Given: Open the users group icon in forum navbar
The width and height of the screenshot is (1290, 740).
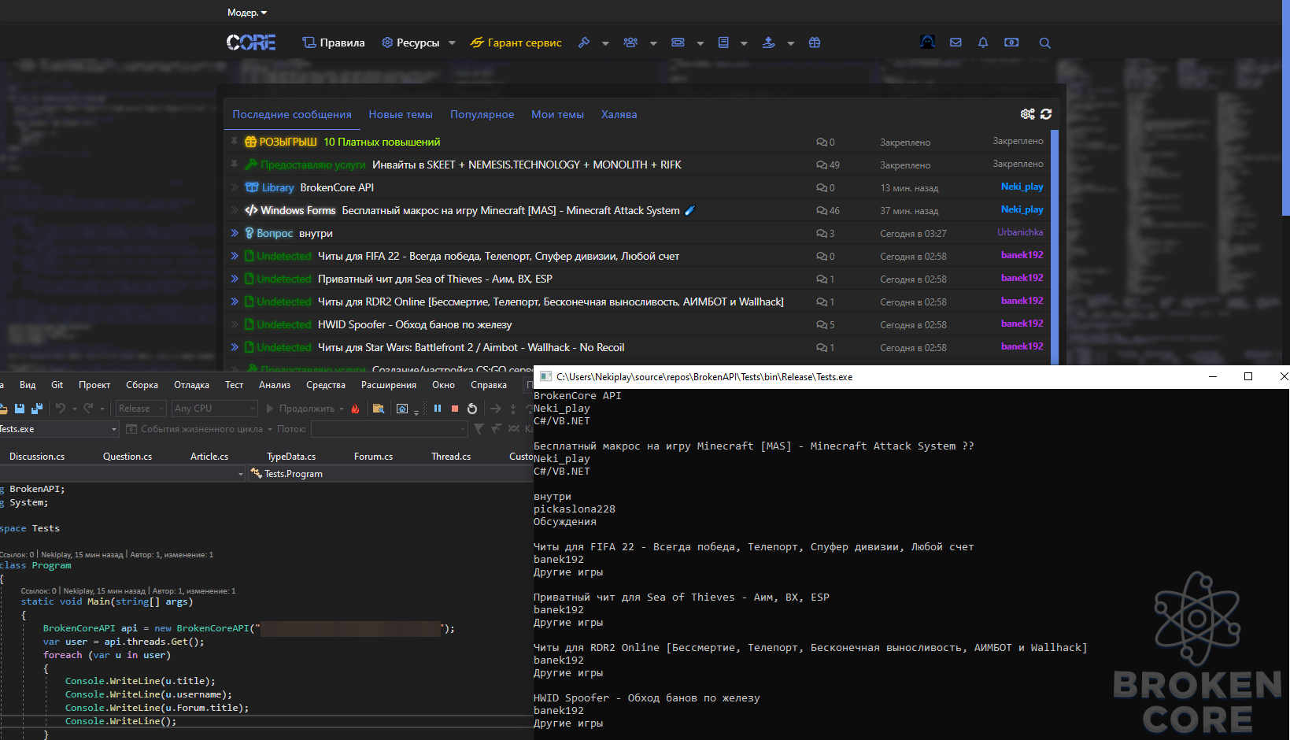Looking at the screenshot, I should [630, 43].
